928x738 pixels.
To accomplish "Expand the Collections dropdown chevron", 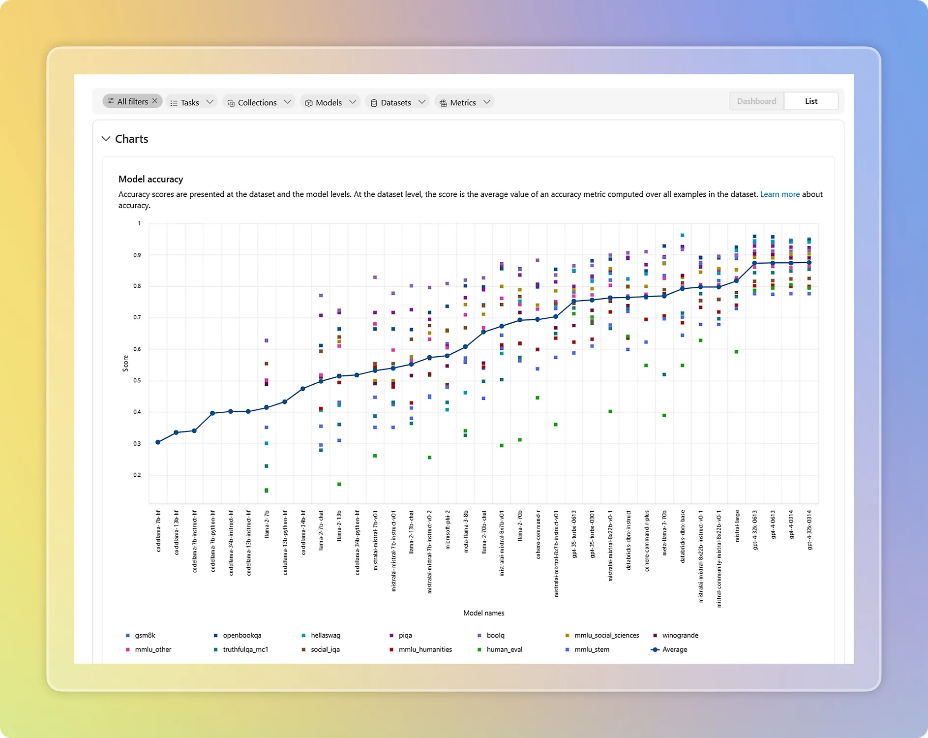I will [x=288, y=102].
